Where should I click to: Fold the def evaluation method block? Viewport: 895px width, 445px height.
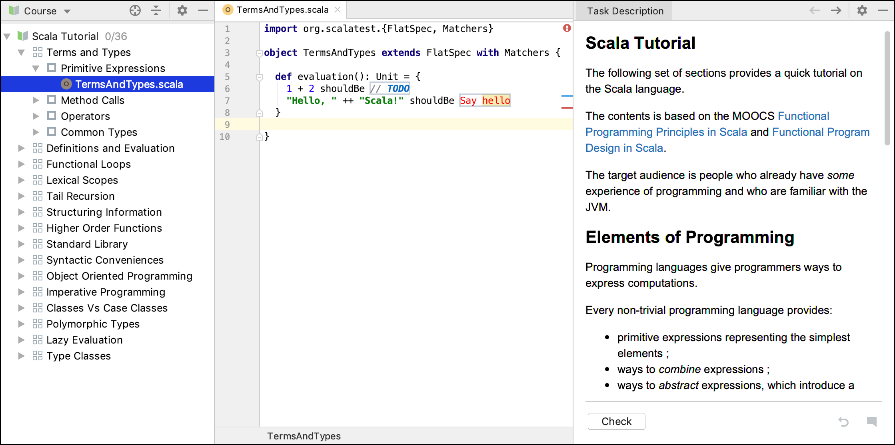[259, 77]
